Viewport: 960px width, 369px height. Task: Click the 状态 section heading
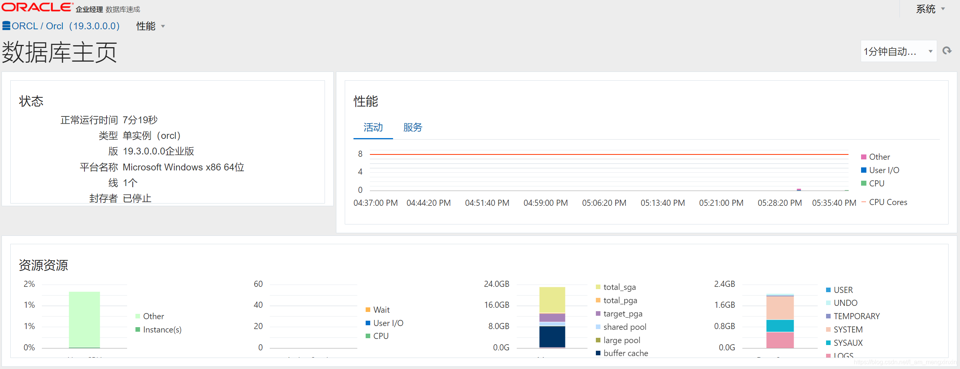click(31, 101)
